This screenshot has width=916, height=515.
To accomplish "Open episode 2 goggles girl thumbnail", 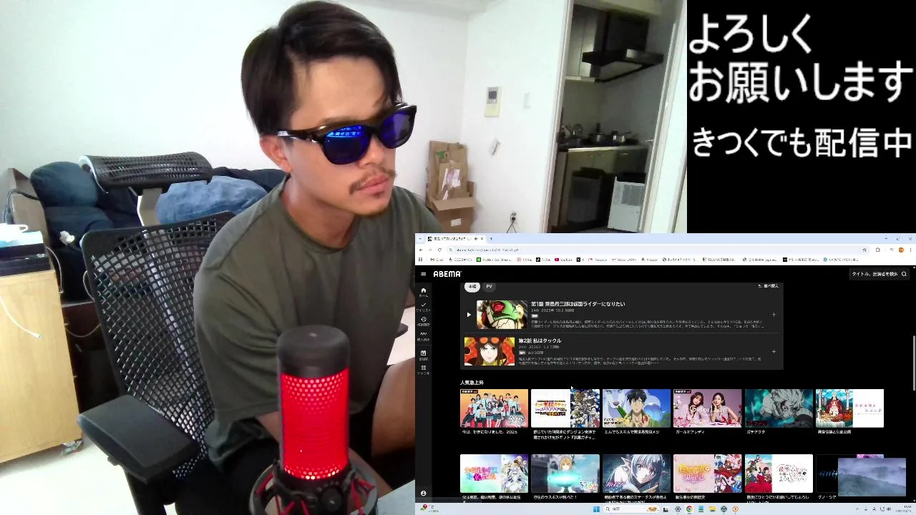I will pos(489,351).
